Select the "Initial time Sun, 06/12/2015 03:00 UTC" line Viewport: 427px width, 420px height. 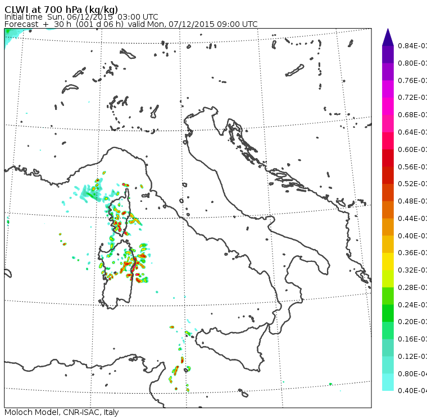[81, 17]
